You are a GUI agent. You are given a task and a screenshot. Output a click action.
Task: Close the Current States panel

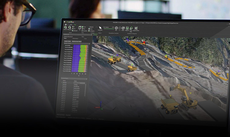[87, 79]
